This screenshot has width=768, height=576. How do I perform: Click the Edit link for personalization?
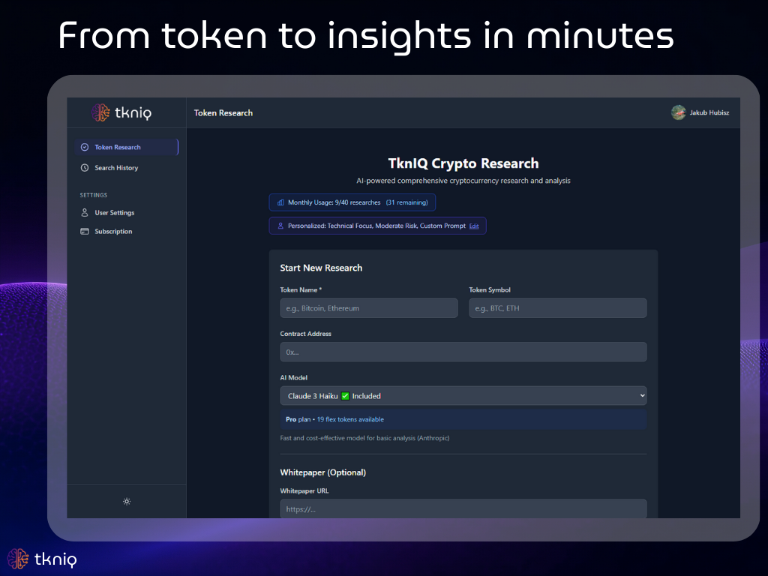tap(474, 226)
